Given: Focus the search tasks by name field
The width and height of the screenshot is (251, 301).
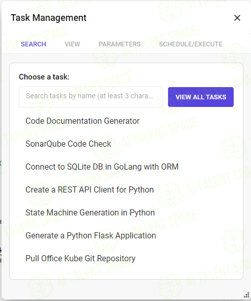Looking at the screenshot, I should [x=91, y=97].
